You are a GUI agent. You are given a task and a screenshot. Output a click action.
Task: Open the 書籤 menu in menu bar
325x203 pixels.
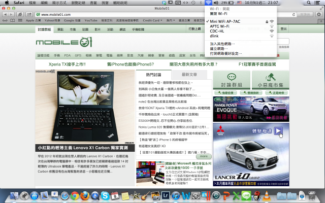(x=93, y=3)
